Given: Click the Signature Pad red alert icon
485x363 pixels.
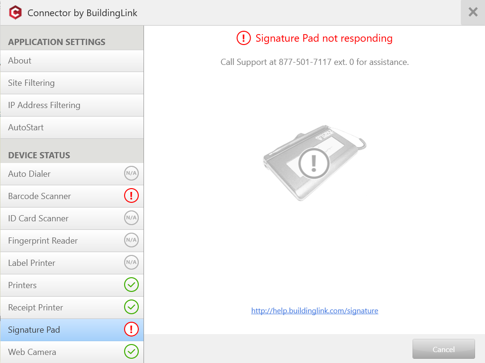Looking at the screenshot, I should (x=132, y=329).
